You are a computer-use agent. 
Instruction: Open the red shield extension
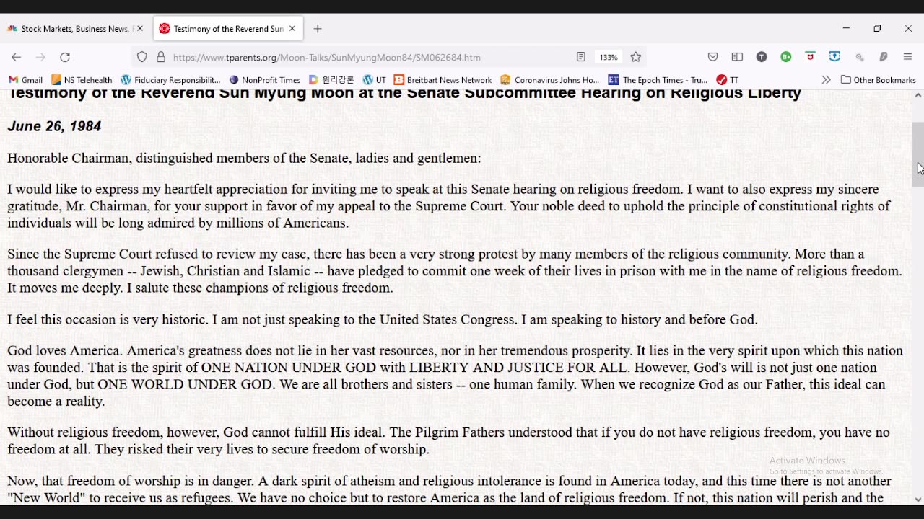pos(811,56)
